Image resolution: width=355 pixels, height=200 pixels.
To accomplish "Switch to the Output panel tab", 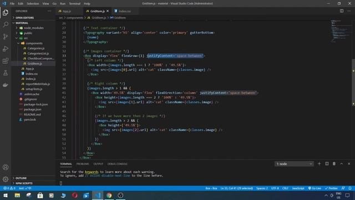I will pos(98,164).
